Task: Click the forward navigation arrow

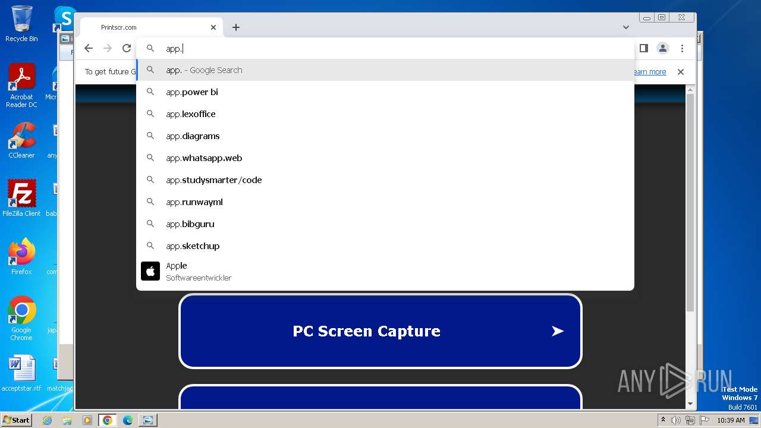Action: tap(108, 49)
